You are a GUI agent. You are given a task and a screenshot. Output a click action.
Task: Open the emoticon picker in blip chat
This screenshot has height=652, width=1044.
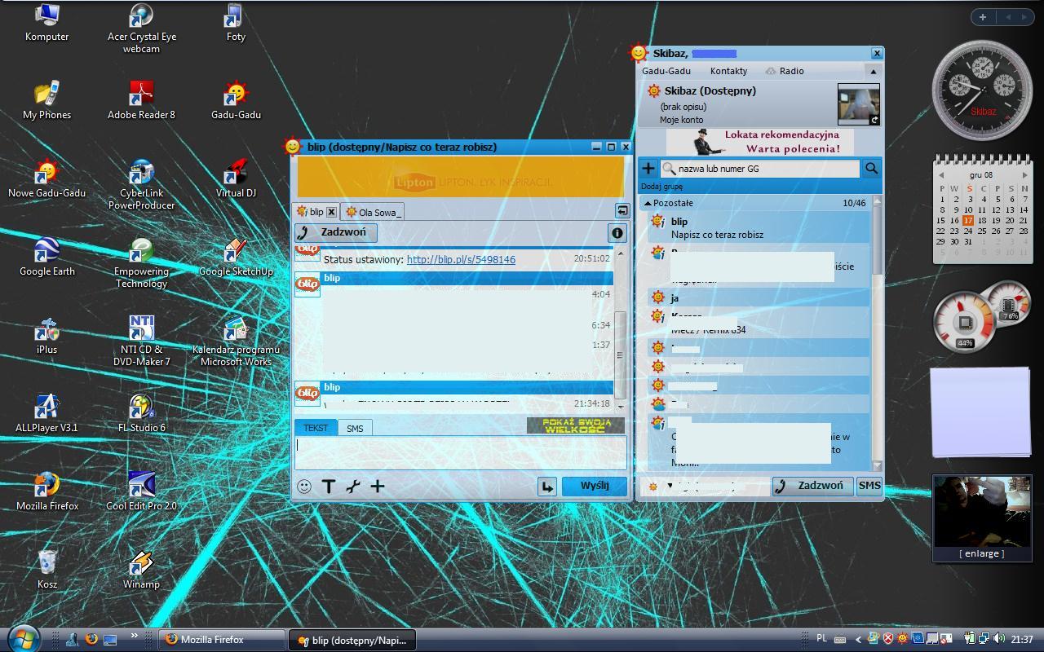tap(304, 487)
